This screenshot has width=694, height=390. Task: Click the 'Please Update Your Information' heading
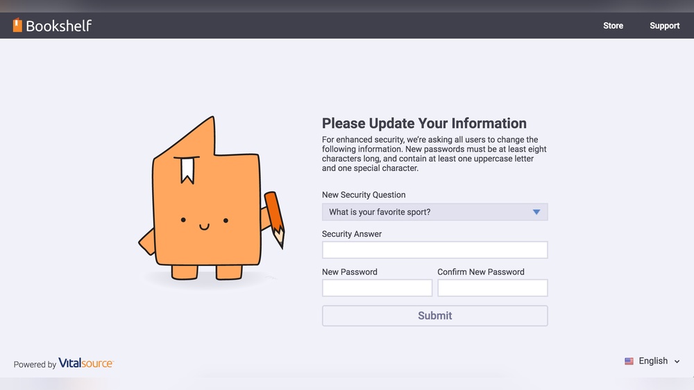tap(424, 123)
